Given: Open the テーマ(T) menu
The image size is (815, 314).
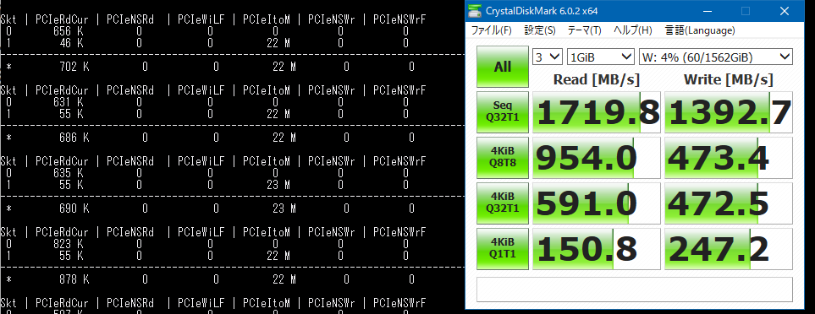Looking at the screenshot, I should [584, 30].
